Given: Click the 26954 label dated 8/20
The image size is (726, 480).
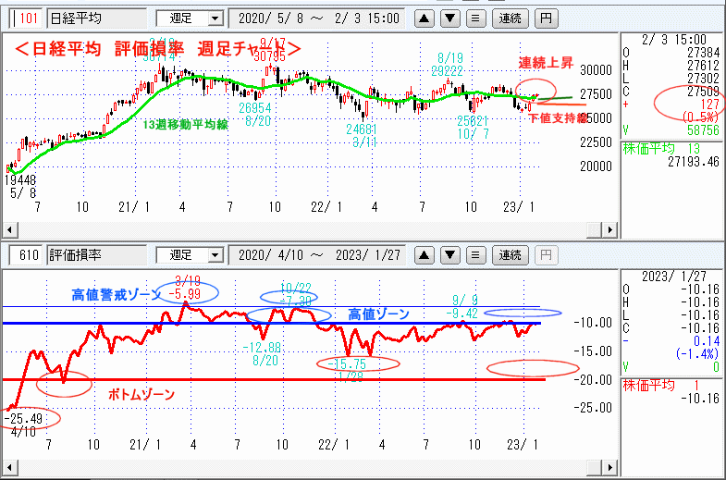Looking at the screenshot, I should (255, 108).
